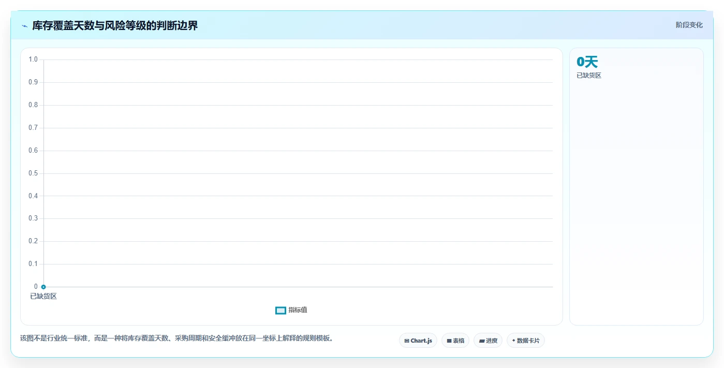Click the lightning icon beside the title
The height and width of the screenshot is (368, 724).
24,25
